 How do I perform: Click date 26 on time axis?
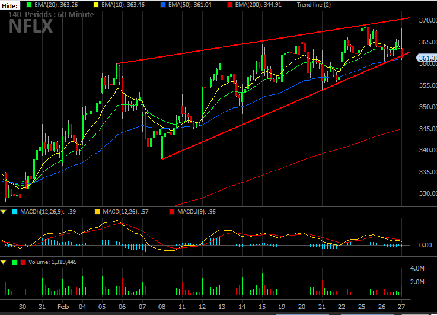click(382, 307)
